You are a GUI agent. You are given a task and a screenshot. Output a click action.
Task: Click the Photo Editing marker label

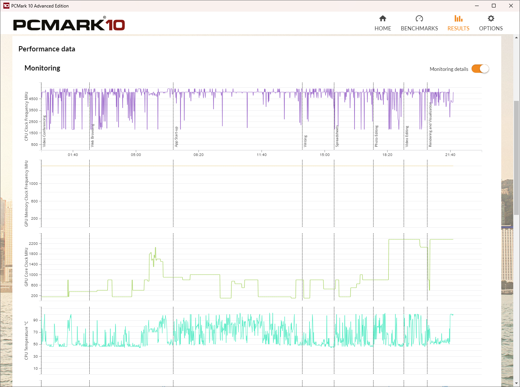pos(376,136)
